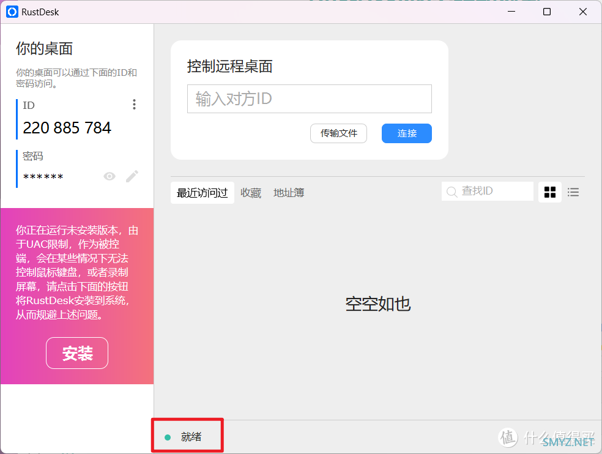
Task: Minimize the RustDesk window
Action: [x=511, y=12]
